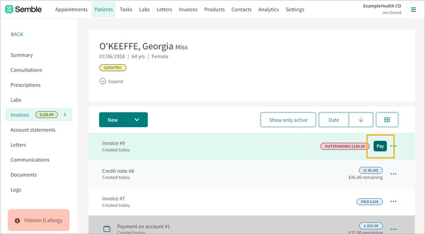Open Consultations in the sidebar
The height and width of the screenshot is (234, 425).
27,70
